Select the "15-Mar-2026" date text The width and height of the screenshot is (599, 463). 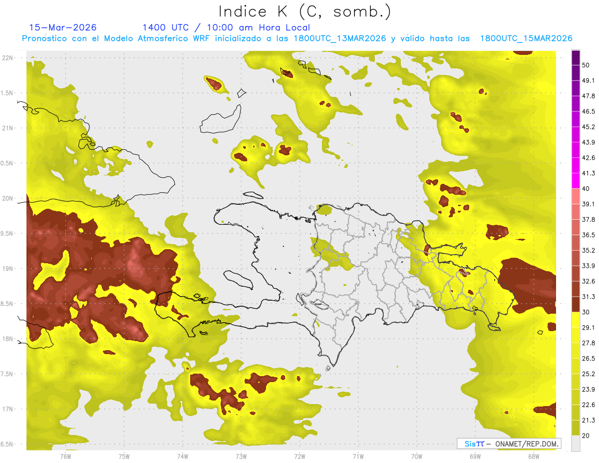pyautogui.click(x=63, y=27)
